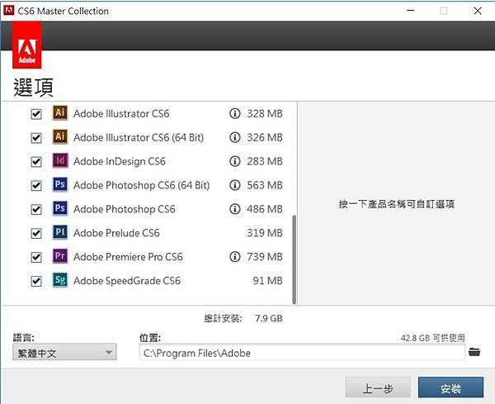
Task: Uncheck Adobe SpeedGrade CS6 checkbox
Action: pos(36,281)
